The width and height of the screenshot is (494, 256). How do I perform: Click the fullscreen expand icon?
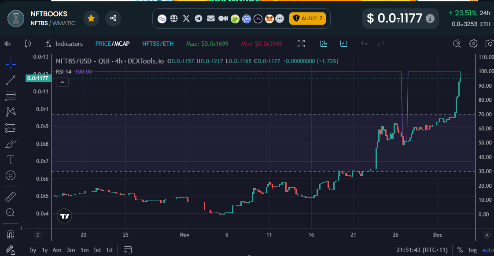click(301, 44)
